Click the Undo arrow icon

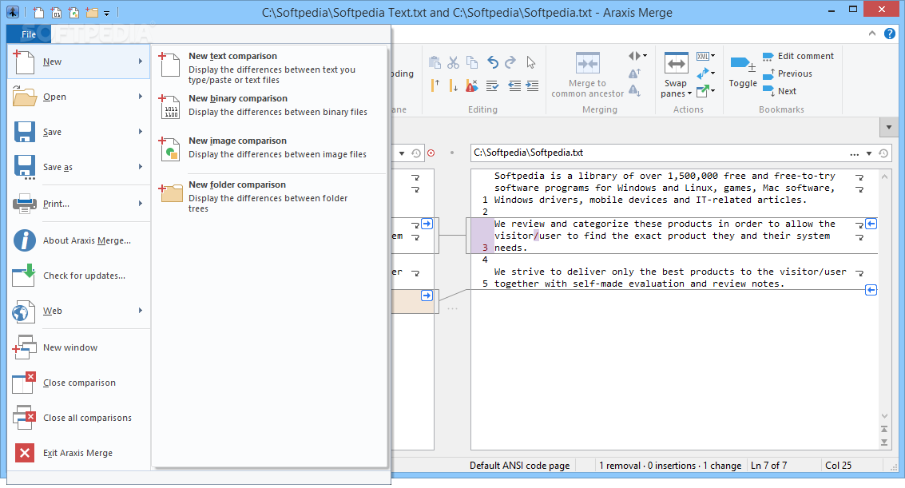[x=492, y=62]
